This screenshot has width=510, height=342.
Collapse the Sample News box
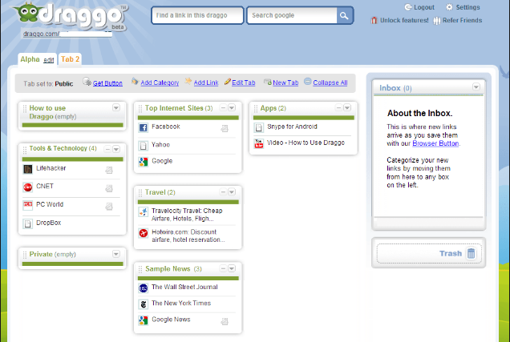223,268
